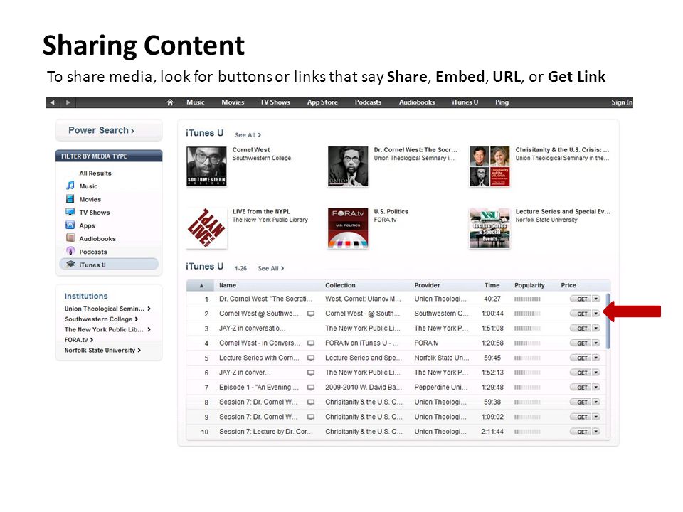Select the iTunes U graduation cap icon
This screenshot has width=683, height=512.
pyautogui.click(x=70, y=264)
